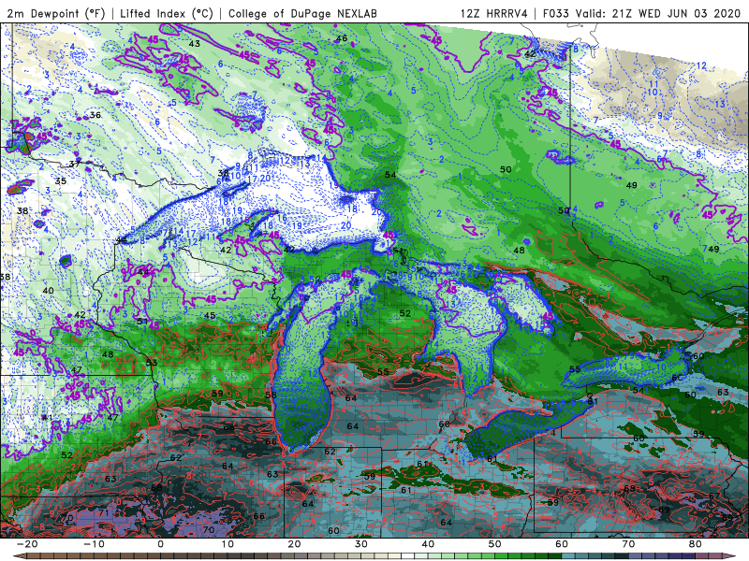Click the '50' color scale label
The image size is (749, 561).
(495, 544)
